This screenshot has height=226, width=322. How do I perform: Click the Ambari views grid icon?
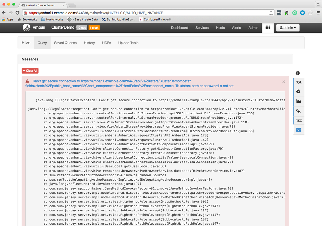[268, 28]
